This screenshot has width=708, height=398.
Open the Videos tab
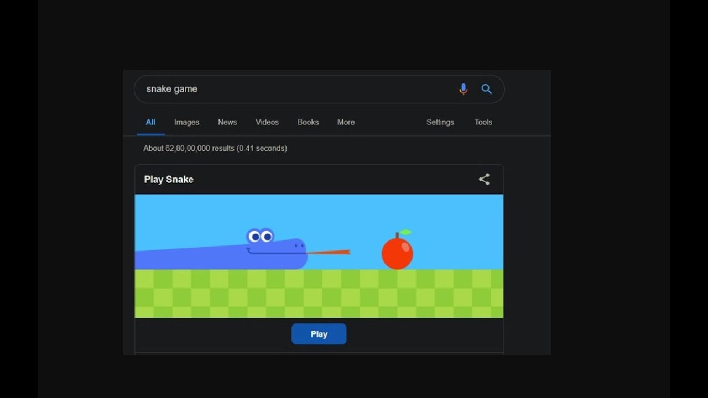(x=267, y=122)
